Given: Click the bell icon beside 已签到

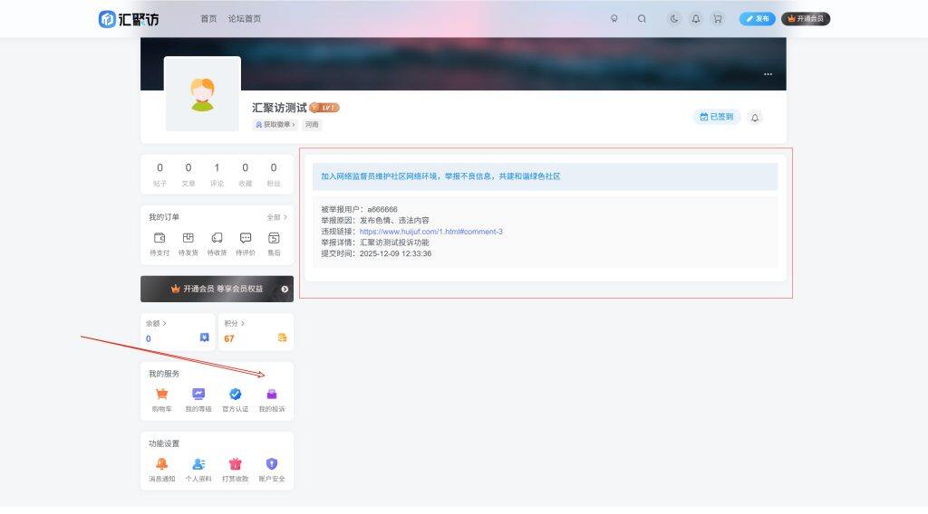Looking at the screenshot, I should [x=755, y=118].
